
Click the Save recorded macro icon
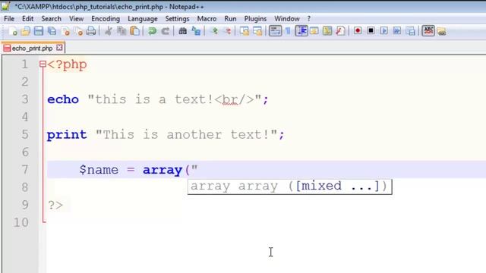pos(410,31)
